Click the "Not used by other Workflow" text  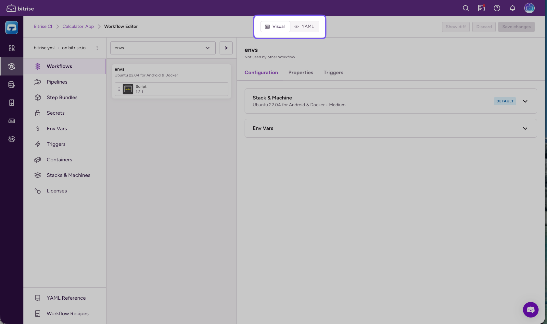[x=270, y=57]
